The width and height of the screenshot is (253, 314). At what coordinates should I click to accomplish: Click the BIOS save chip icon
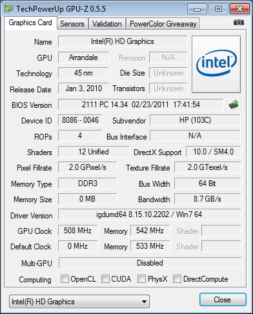click(x=234, y=105)
